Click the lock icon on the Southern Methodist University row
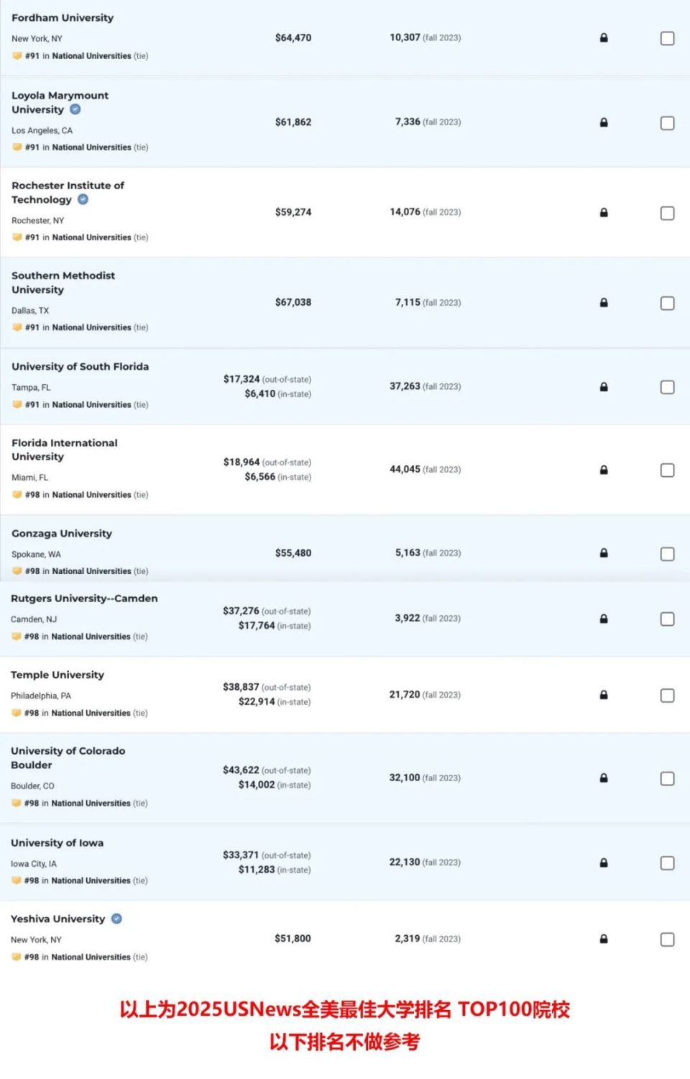The width and height of the screenshot is (690, 1079). click(604, 303)
